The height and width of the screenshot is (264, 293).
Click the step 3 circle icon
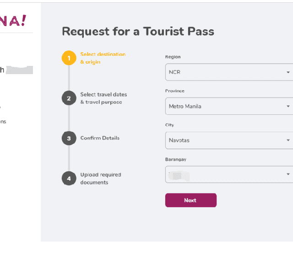click(69, 138)
